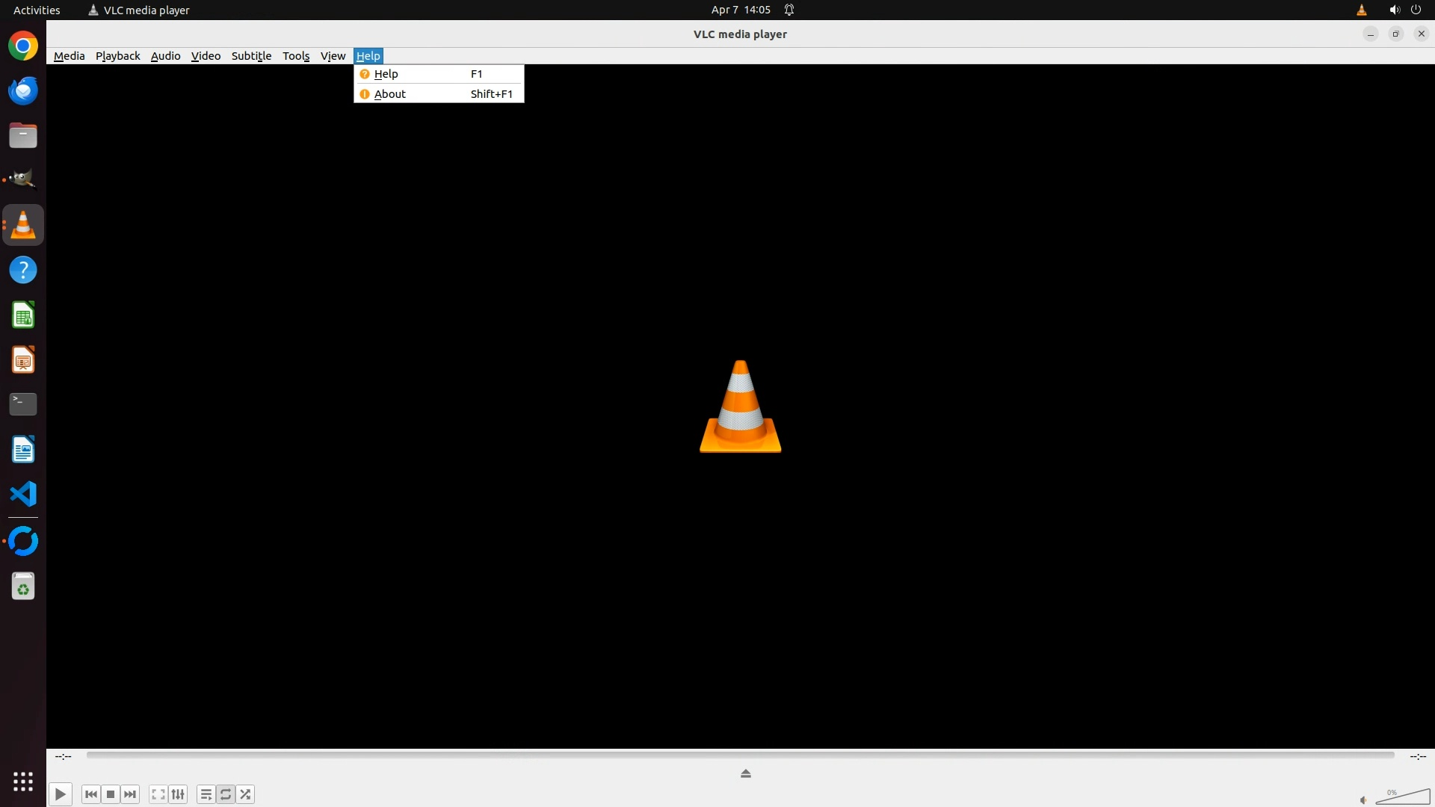Click the Next media button
This screenshot has width=1435, height=807.
(x=130, y=794)
